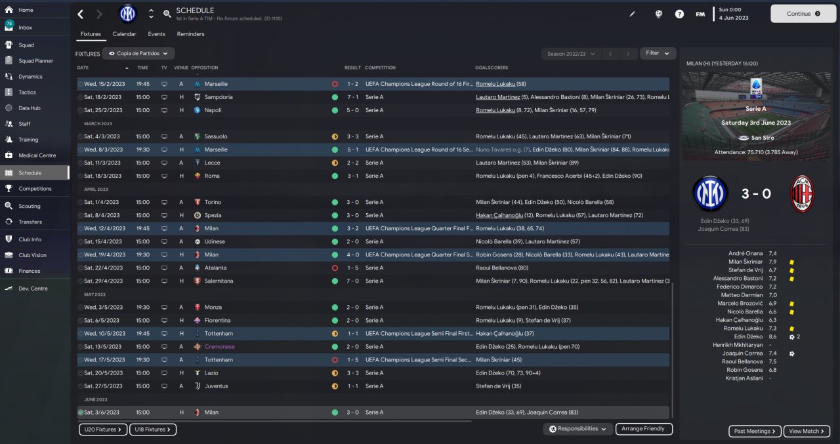Click the Scouting sidebar icon
Viewport: 840px width, 444px height.
(9, 206)
